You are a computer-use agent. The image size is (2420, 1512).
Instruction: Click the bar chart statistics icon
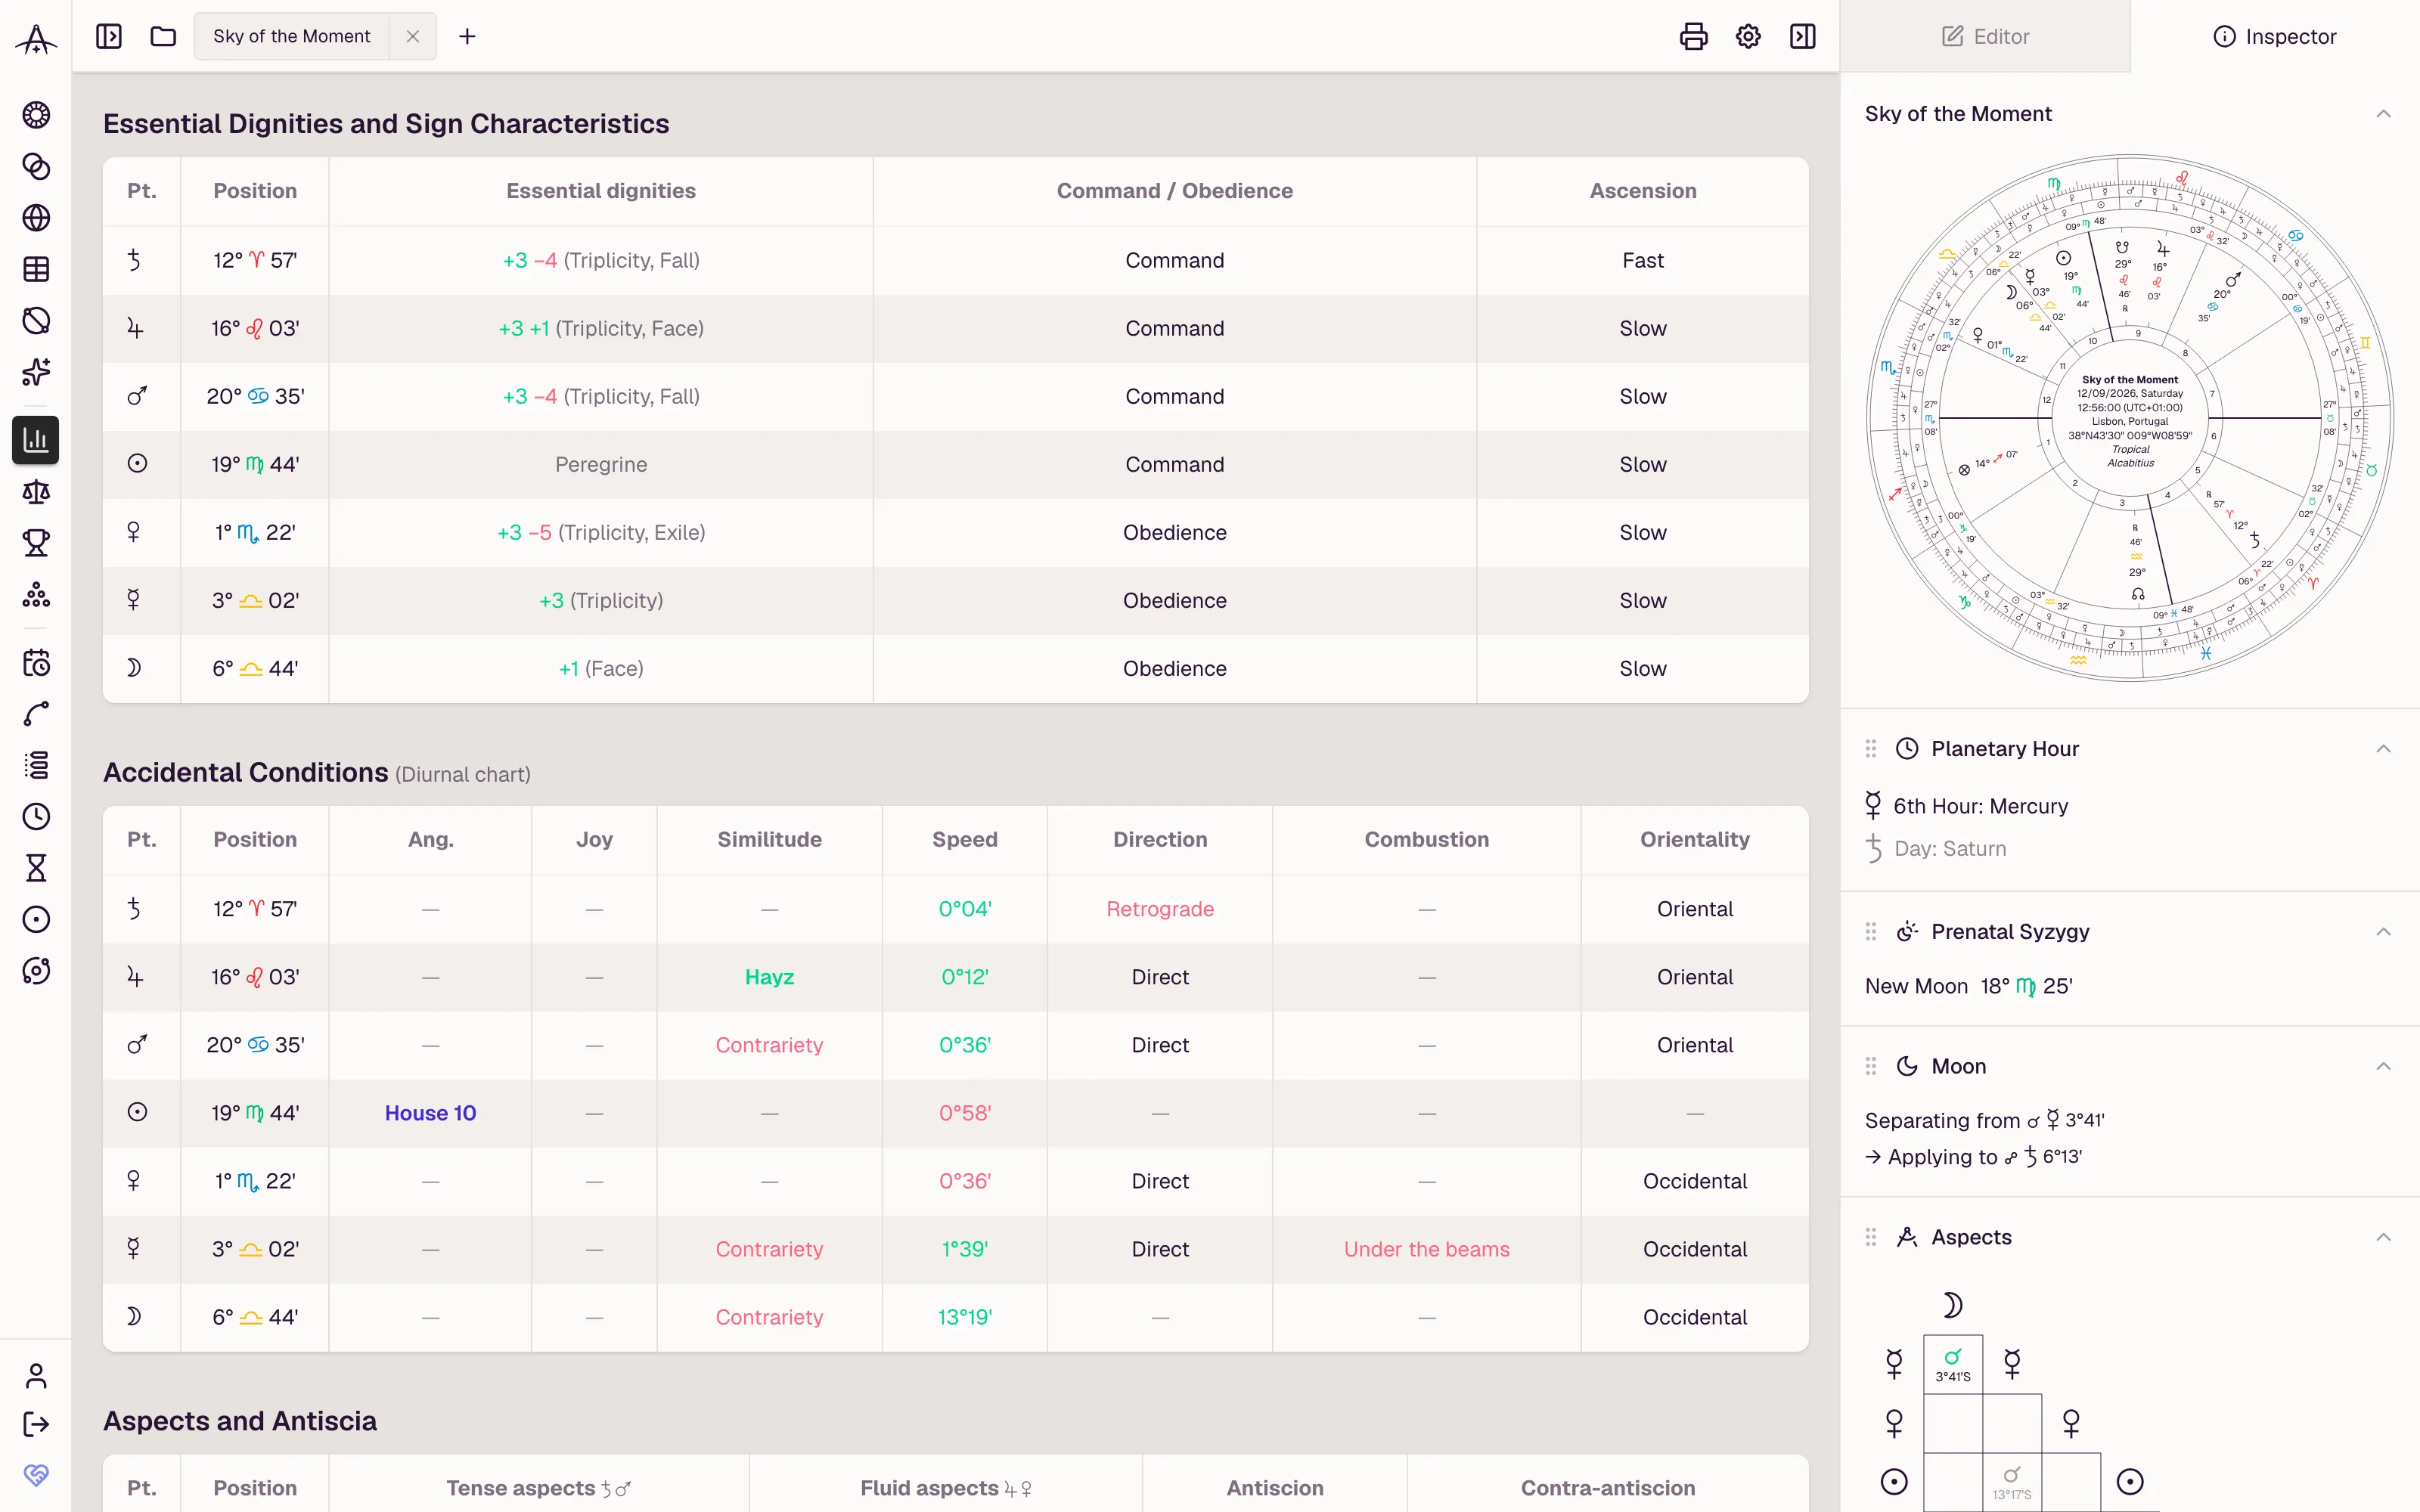coord(36,440)
